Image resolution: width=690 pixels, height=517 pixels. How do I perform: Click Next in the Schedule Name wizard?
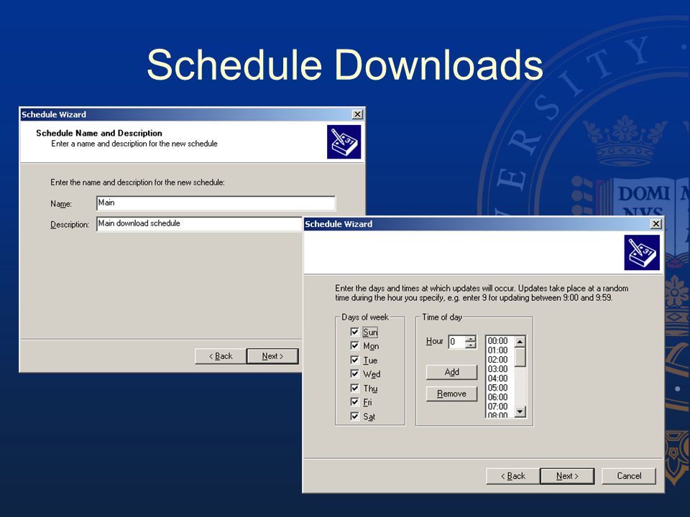272,356
